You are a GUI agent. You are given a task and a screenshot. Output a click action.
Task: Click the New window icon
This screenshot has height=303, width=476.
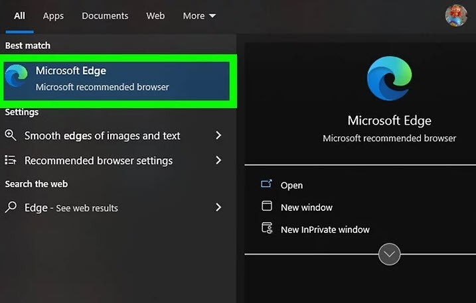tap(267, 206)
